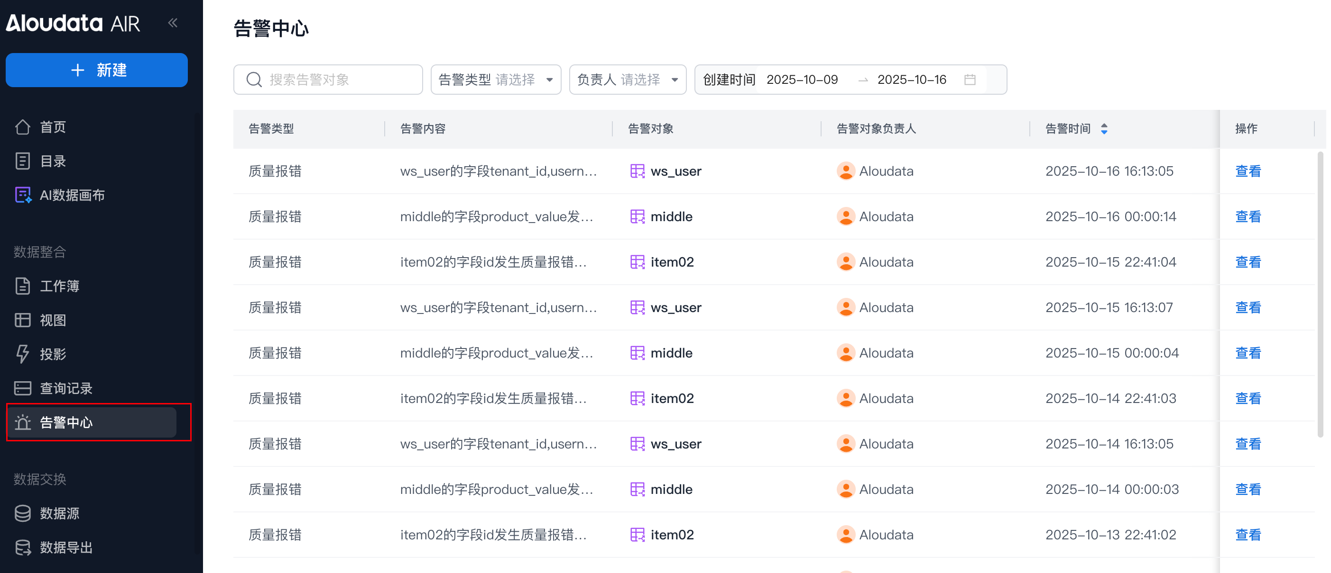
Task: Click 查看 for 2025-10-16 00:00:14 alert
Action: click(1248, 216)
